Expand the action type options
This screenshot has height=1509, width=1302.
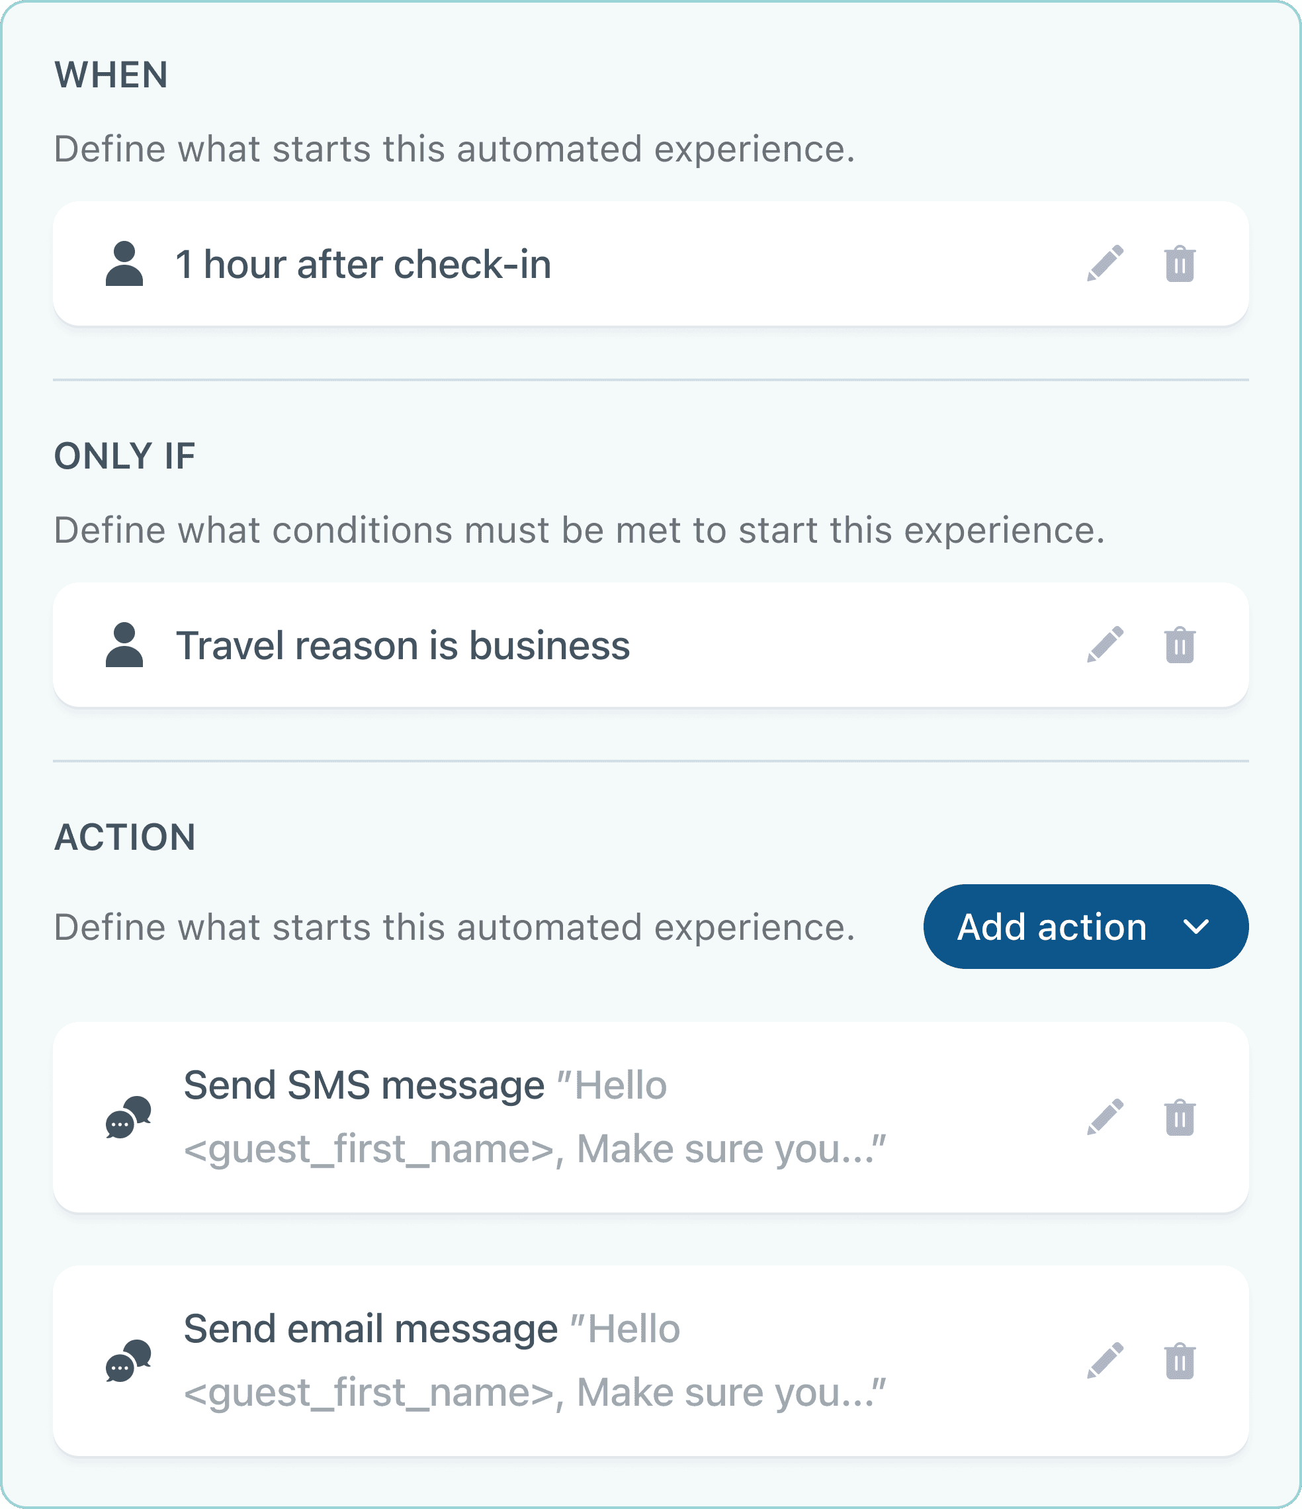(x=1083, y=927)
